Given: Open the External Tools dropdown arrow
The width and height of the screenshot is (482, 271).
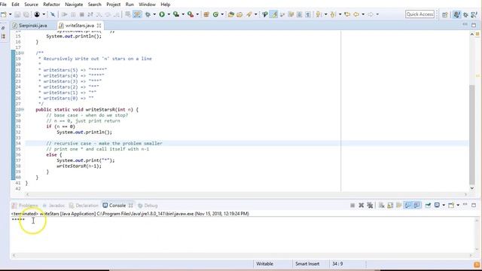Looking at the screenshot, I should point(197,14).
